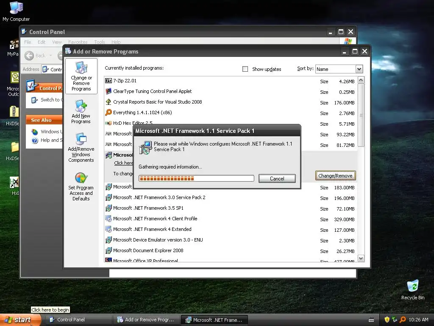Click the installation progress bar
Image resolution: width=434 pixels, height=326 pixels.
click(x=196, y=178)
